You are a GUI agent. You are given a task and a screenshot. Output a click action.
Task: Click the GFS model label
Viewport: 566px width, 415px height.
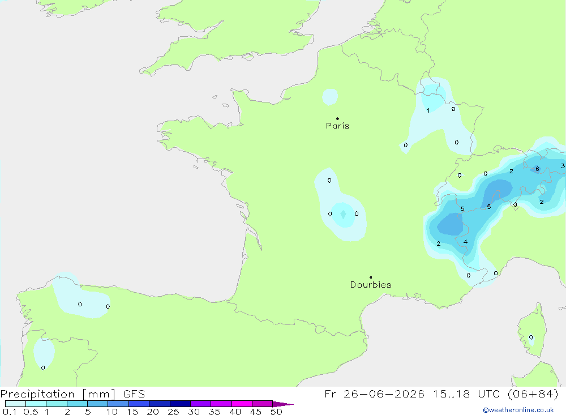click(x=134, y=394)
